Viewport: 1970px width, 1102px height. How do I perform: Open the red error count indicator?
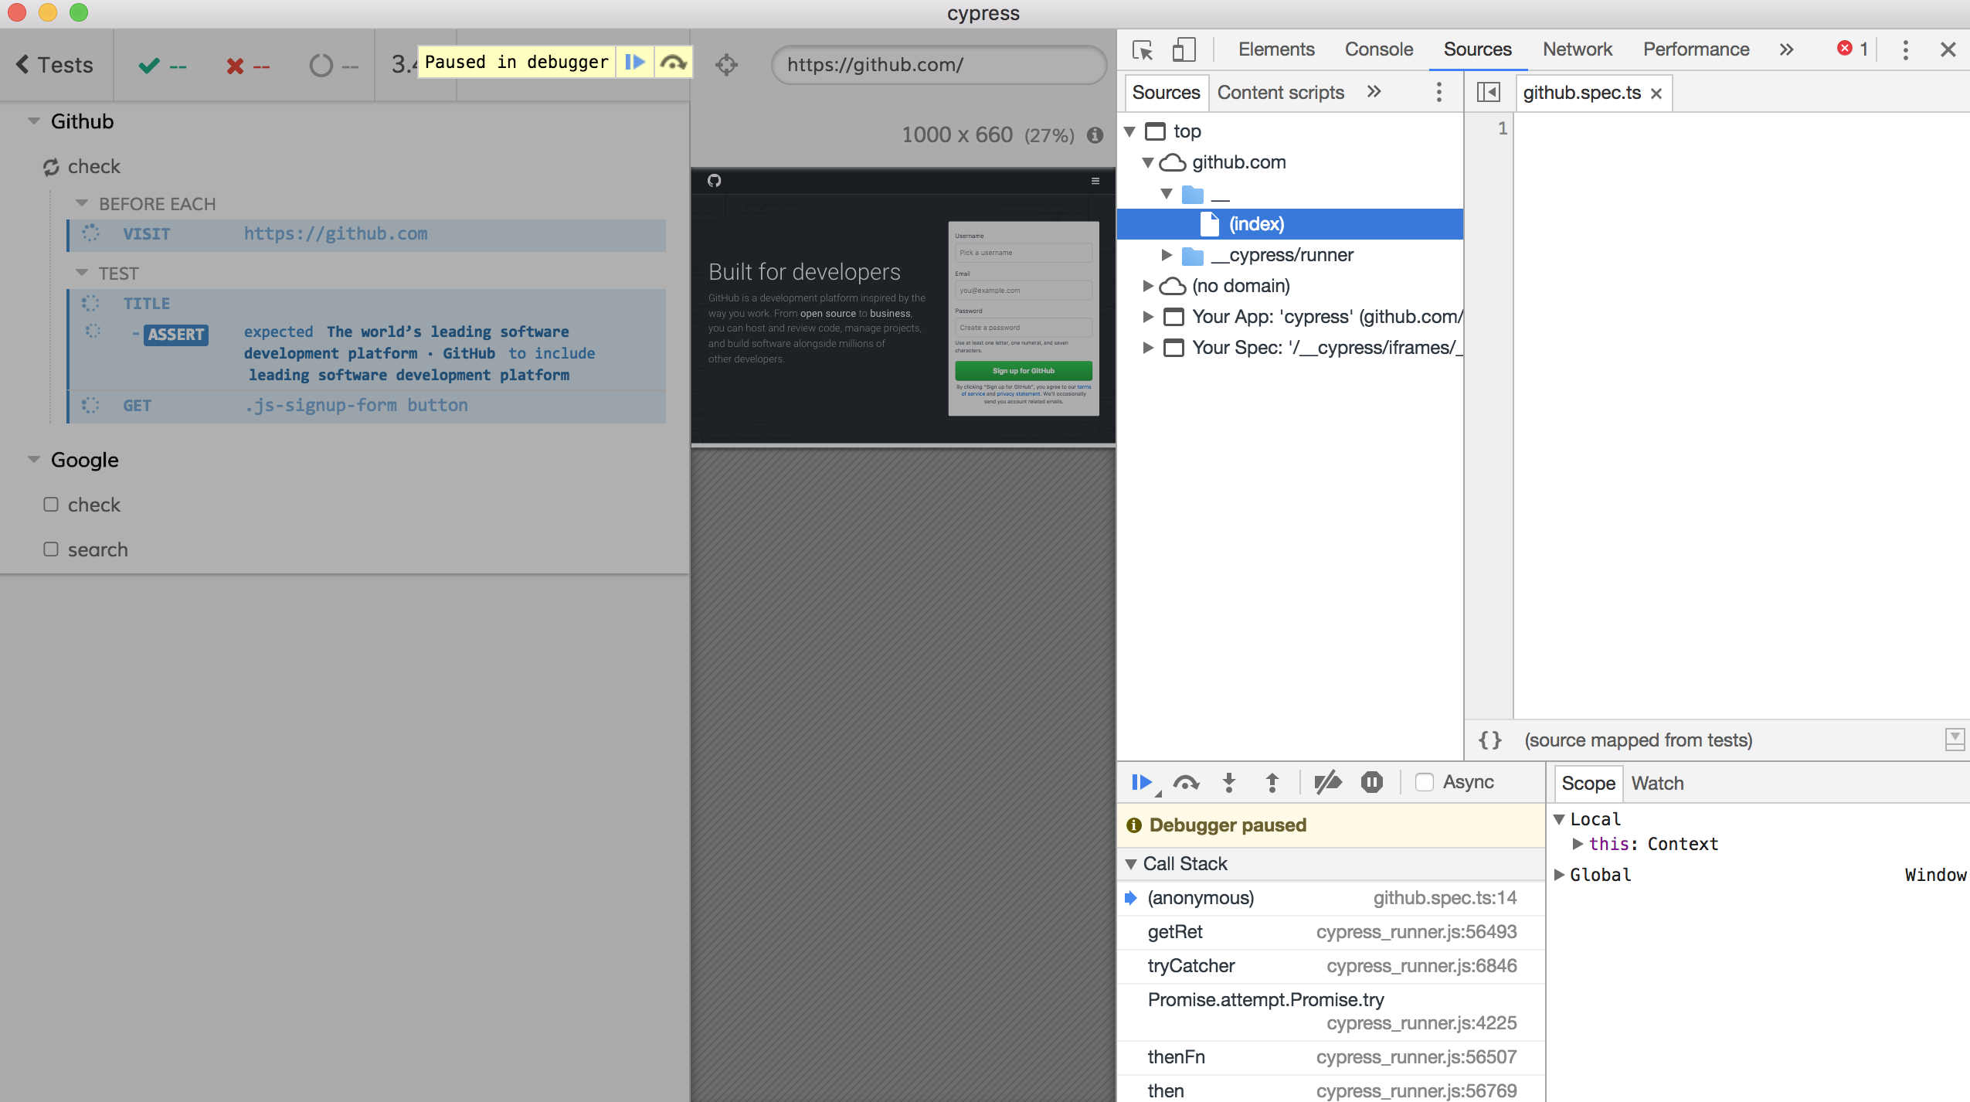tap(1853, 49)
